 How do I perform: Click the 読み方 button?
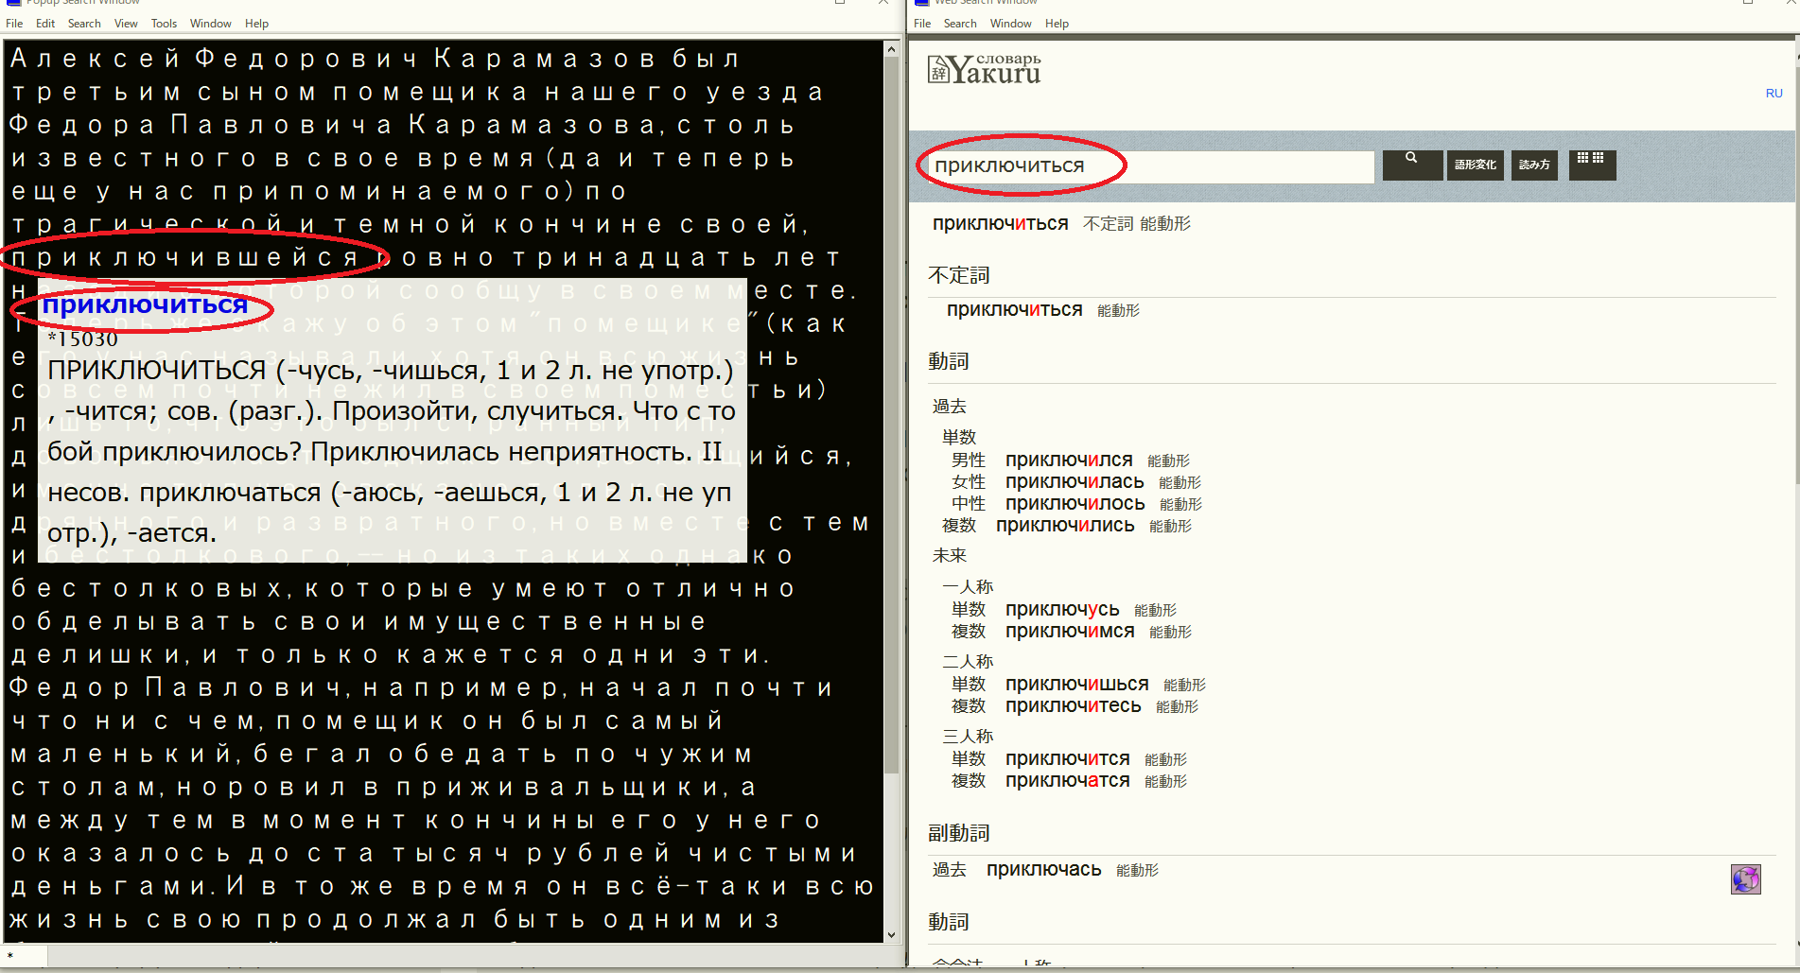pos(1534,165)
